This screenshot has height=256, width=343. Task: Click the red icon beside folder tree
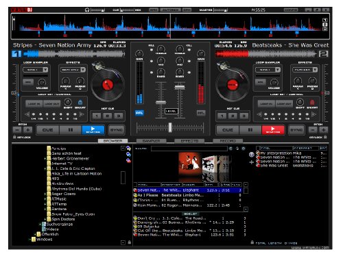[x=128, y=161]
